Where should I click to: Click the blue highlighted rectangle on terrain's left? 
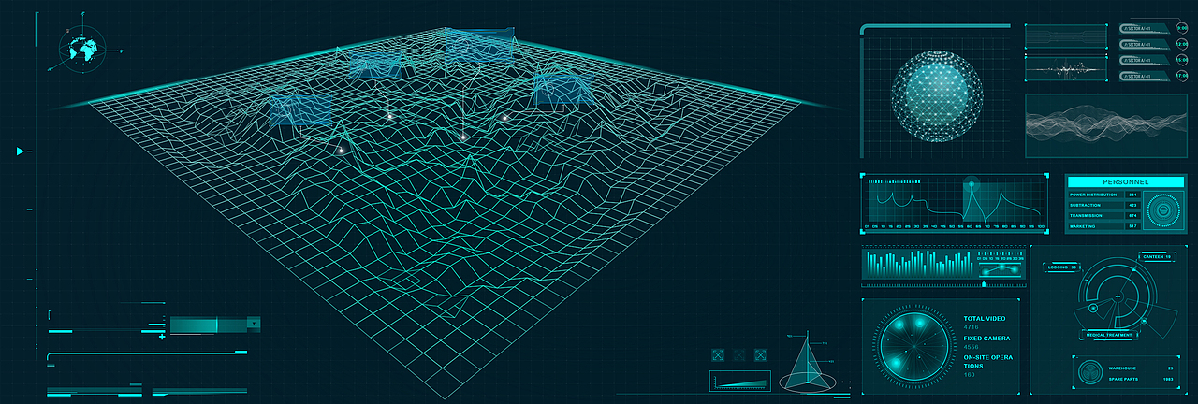tap(300, 109)
